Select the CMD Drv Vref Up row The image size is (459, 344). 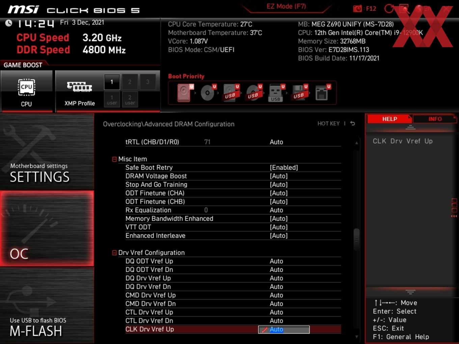(x=233, y=295)
